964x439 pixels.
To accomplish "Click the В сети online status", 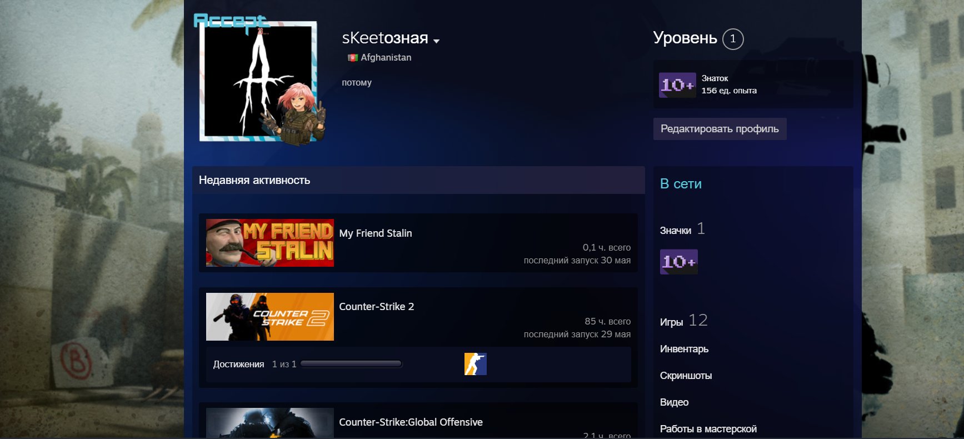I will point(681,184).
